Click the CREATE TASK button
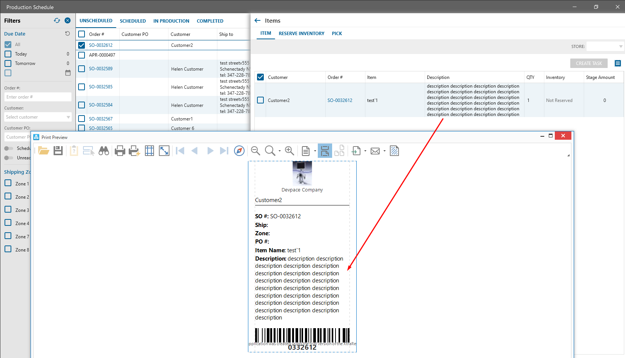This screenshot has width=625, height=358. point(589,63)
